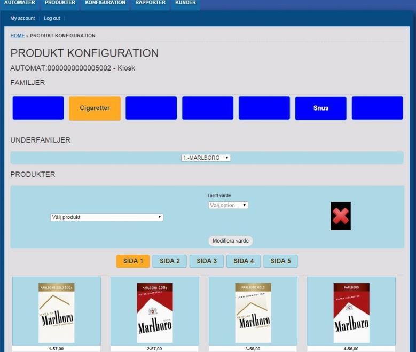
Task: Switch to the SIDA 1 tab
Action: tap(133, 261)
